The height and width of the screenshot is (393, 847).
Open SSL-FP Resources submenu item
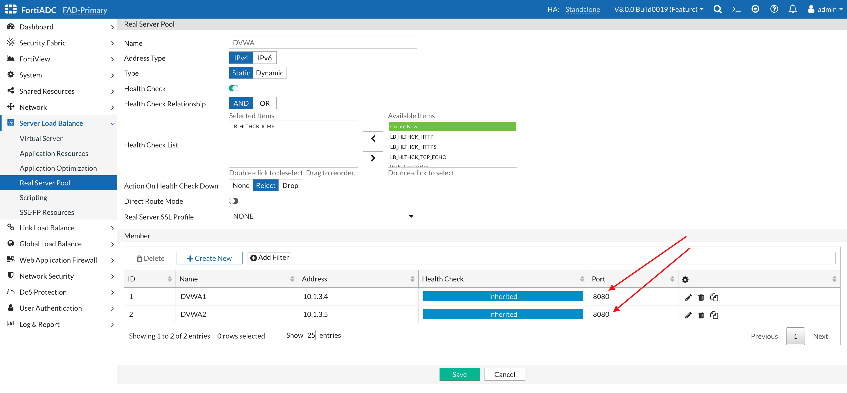point(47,213)
